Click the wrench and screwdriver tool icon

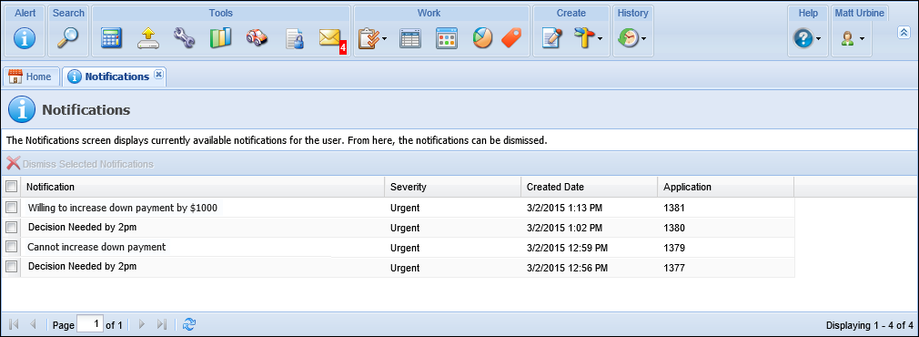point(184,38)
